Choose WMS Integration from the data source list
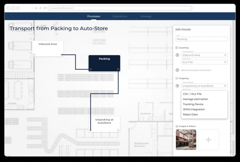Screen dimensions: 240x162 (x=194, y=109)
